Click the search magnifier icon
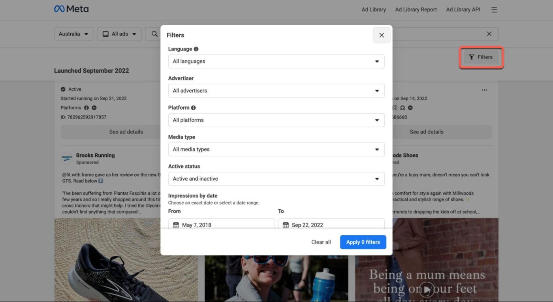The width and height of the screenshot is (553, 302). pos(154,34)
